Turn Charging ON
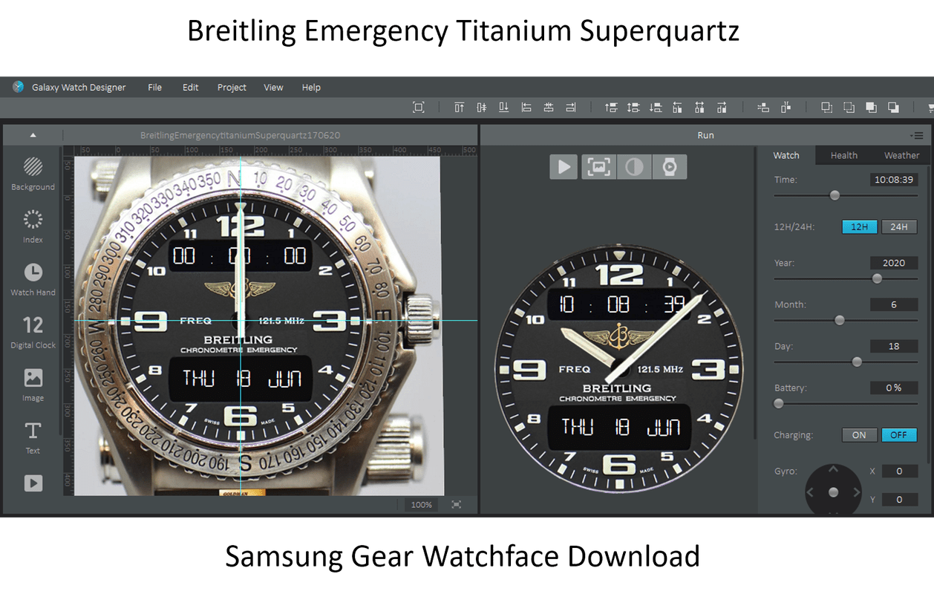The width and height of the screenshot is (934, 594). coord(859,434)
